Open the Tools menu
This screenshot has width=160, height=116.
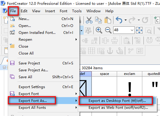(77, 11)
